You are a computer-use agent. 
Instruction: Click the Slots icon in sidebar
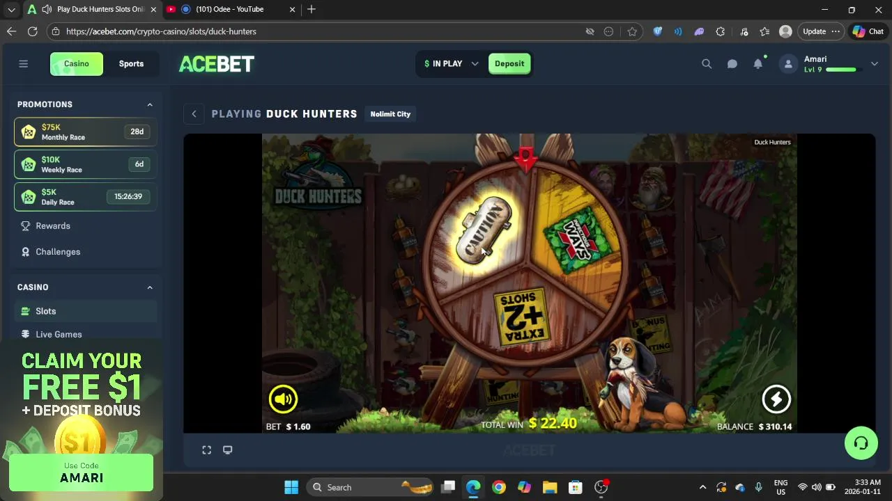(x=26, y=311)
